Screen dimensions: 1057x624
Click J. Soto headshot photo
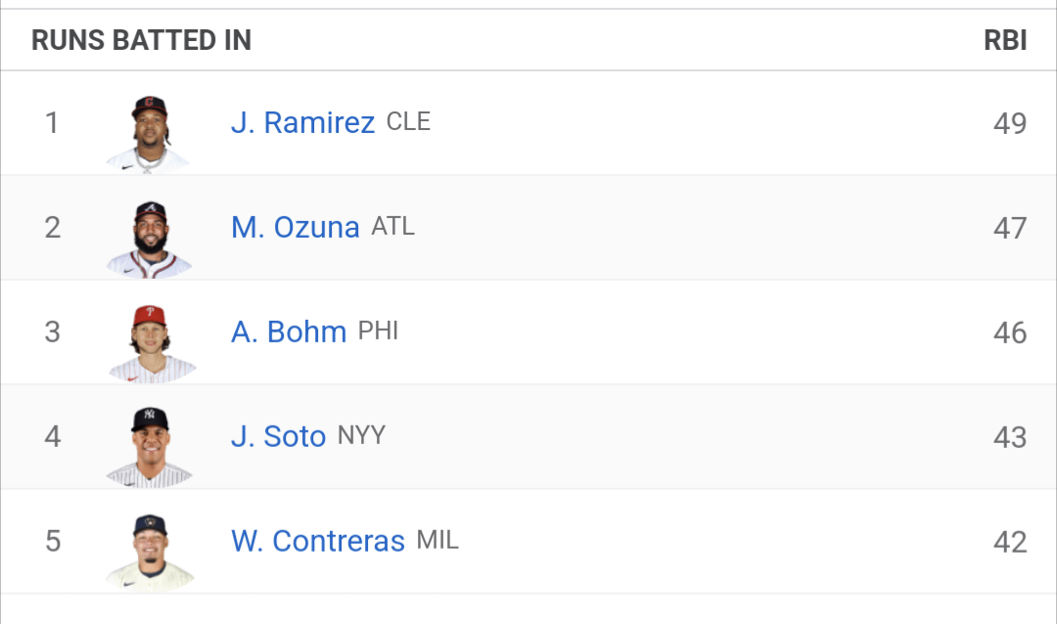point(149,447)
